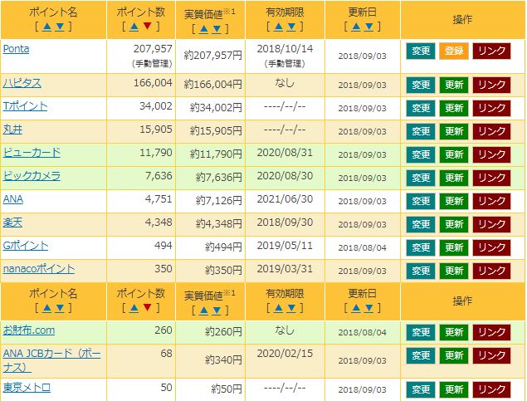Click 更新 button in the nanacoポイント row
The image size is (527, 401).
[x=454, y=271]
